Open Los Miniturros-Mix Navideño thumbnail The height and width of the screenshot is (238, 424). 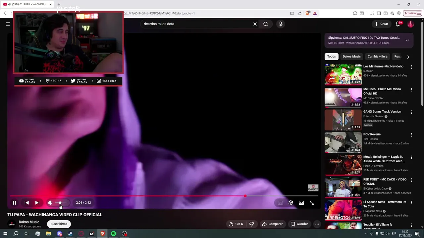tap(343, 75)
